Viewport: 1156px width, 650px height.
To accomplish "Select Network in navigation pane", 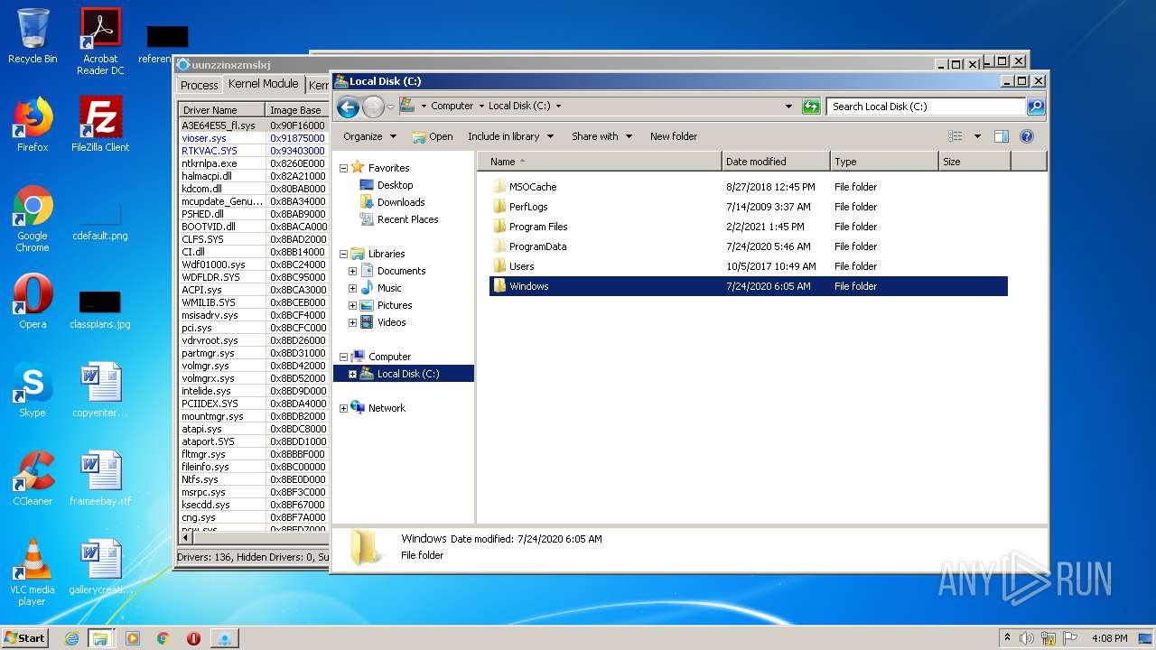I will click(387, 408).
